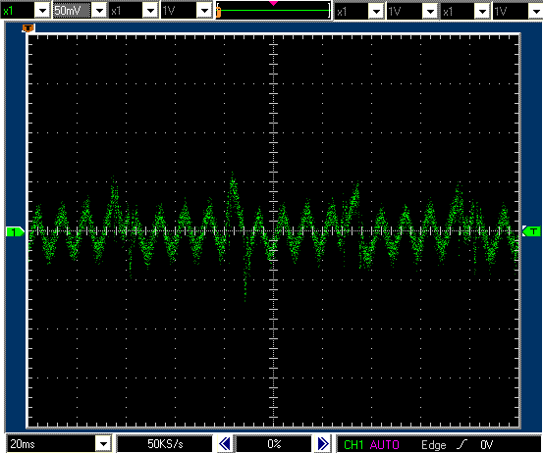543x453 pixels.
Task: Click the CH1 trigger source label
Action: click(353, 444)
